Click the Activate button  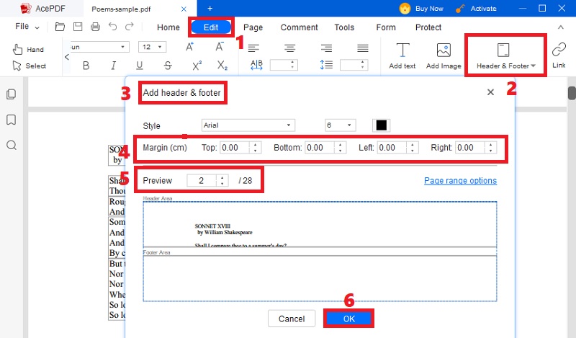(x=476, y=9)
